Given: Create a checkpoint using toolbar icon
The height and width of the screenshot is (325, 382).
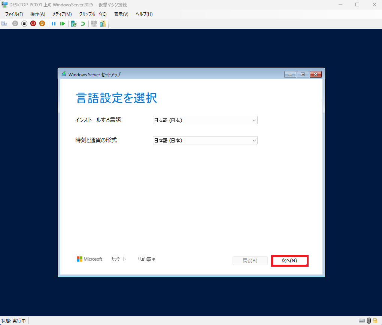Looking at the screenshot, I should tap(73, 24).
